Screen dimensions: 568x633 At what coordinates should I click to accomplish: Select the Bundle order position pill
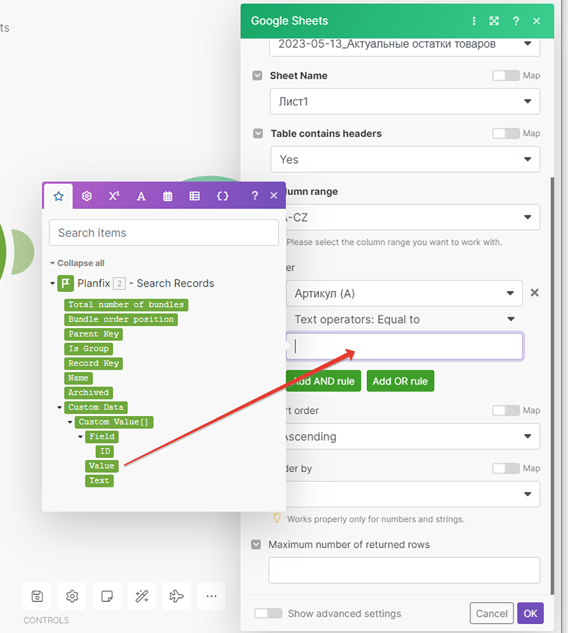tap(121, 319)
